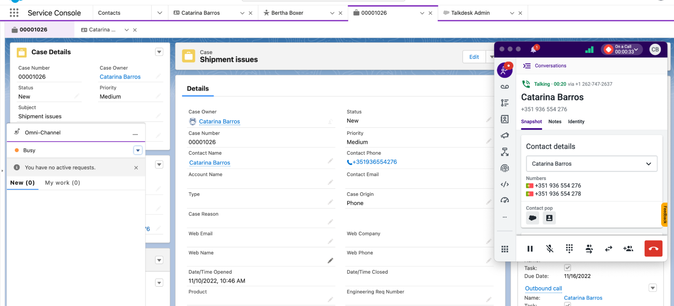This screenshot has width=674, height=306.
Task: Open the call dial keypad
Action: pyautogui.click(x=569, y=249)
